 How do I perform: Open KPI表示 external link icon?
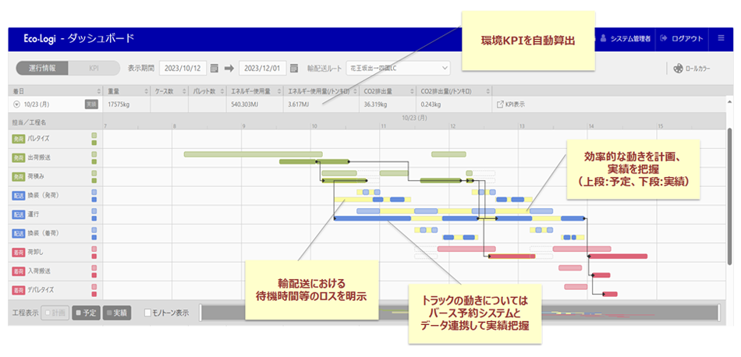pyautogui.click(x=500, y=104)
